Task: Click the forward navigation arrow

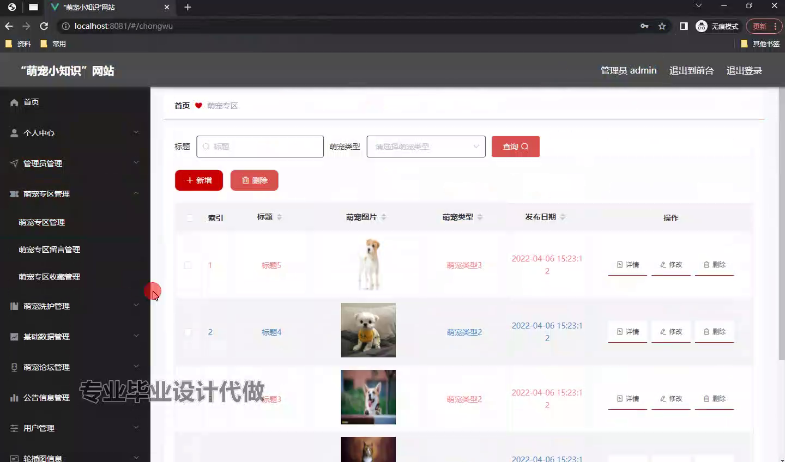Action: 26,26
